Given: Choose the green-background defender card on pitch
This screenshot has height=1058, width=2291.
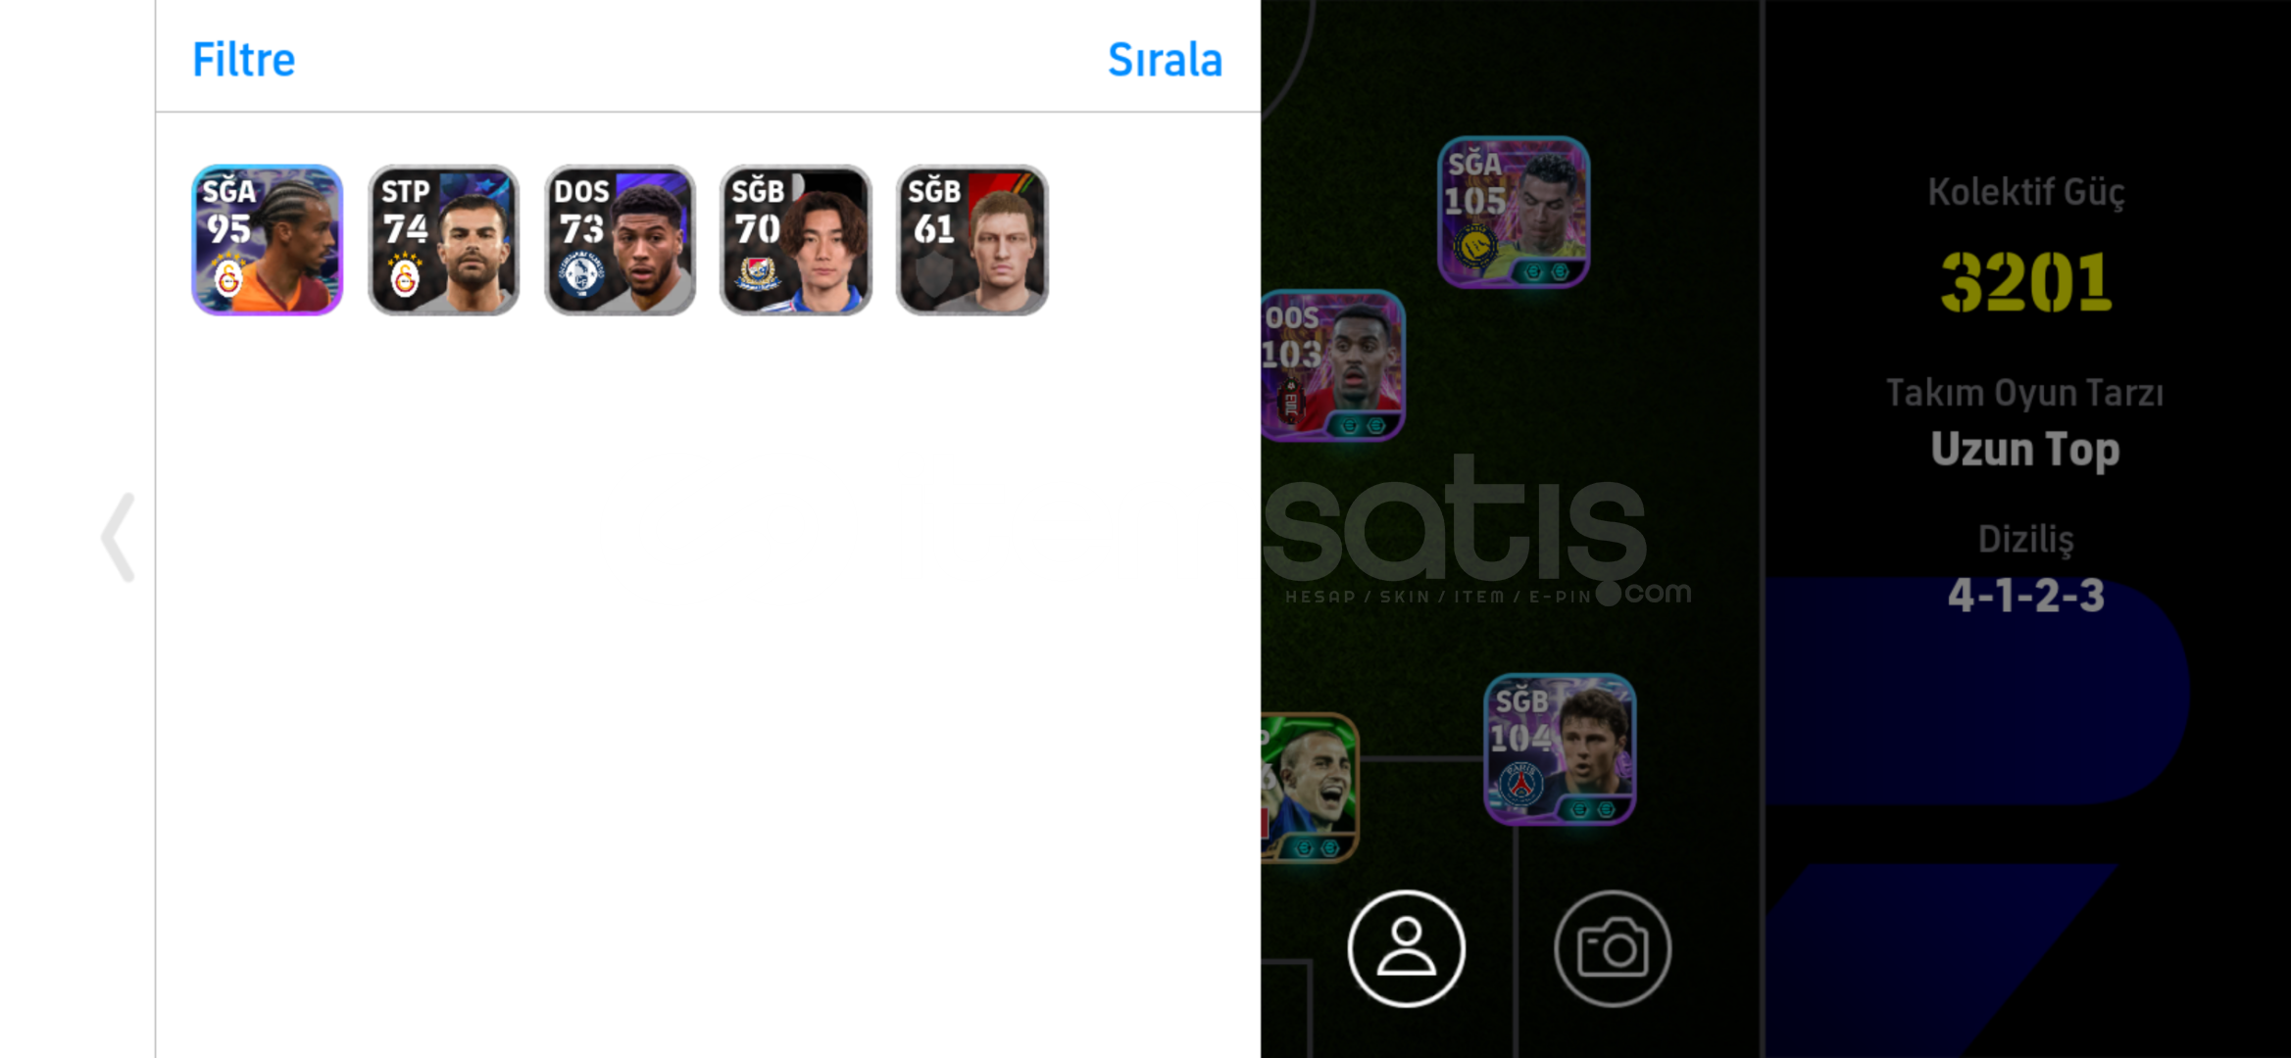Looking at the screenshot, I should point(1310,788).
